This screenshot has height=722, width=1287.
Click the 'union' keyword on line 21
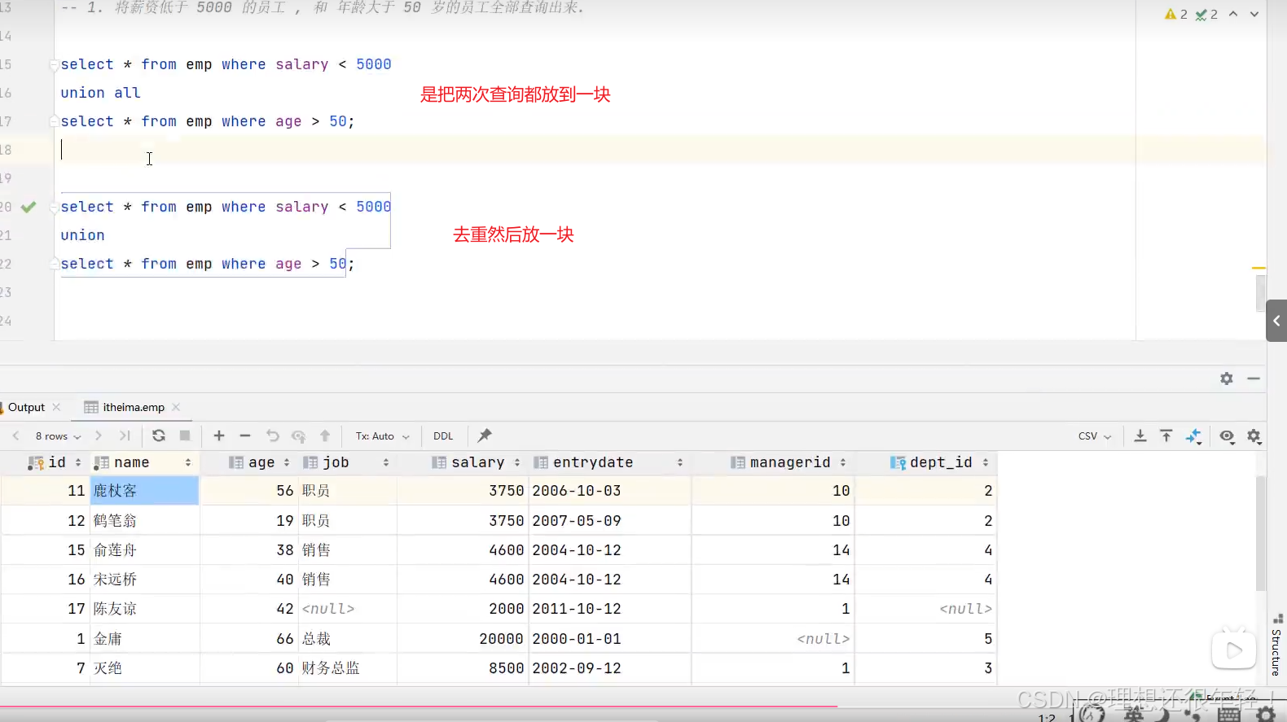[83, 235]
